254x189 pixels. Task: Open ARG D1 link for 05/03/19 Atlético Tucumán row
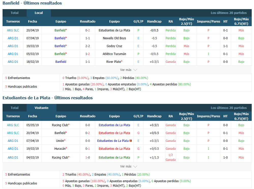click(x=13, y=54)
